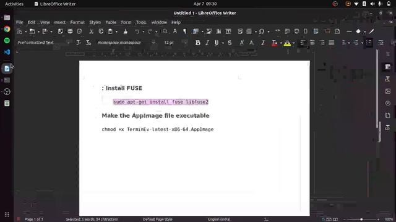This screenshot has width=396, height=222.
Task: Apply the yellow highlighting color
Action: tap(287, 43)
